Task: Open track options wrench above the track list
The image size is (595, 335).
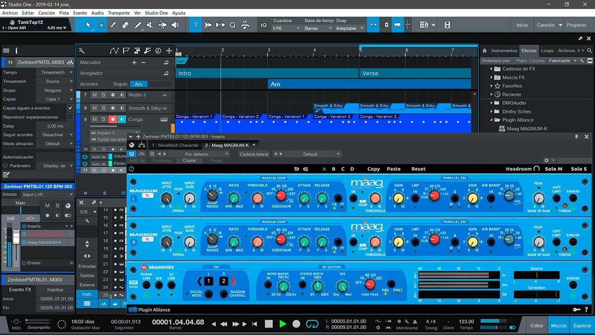Action: pyautogui.click(x=82, y=51)
